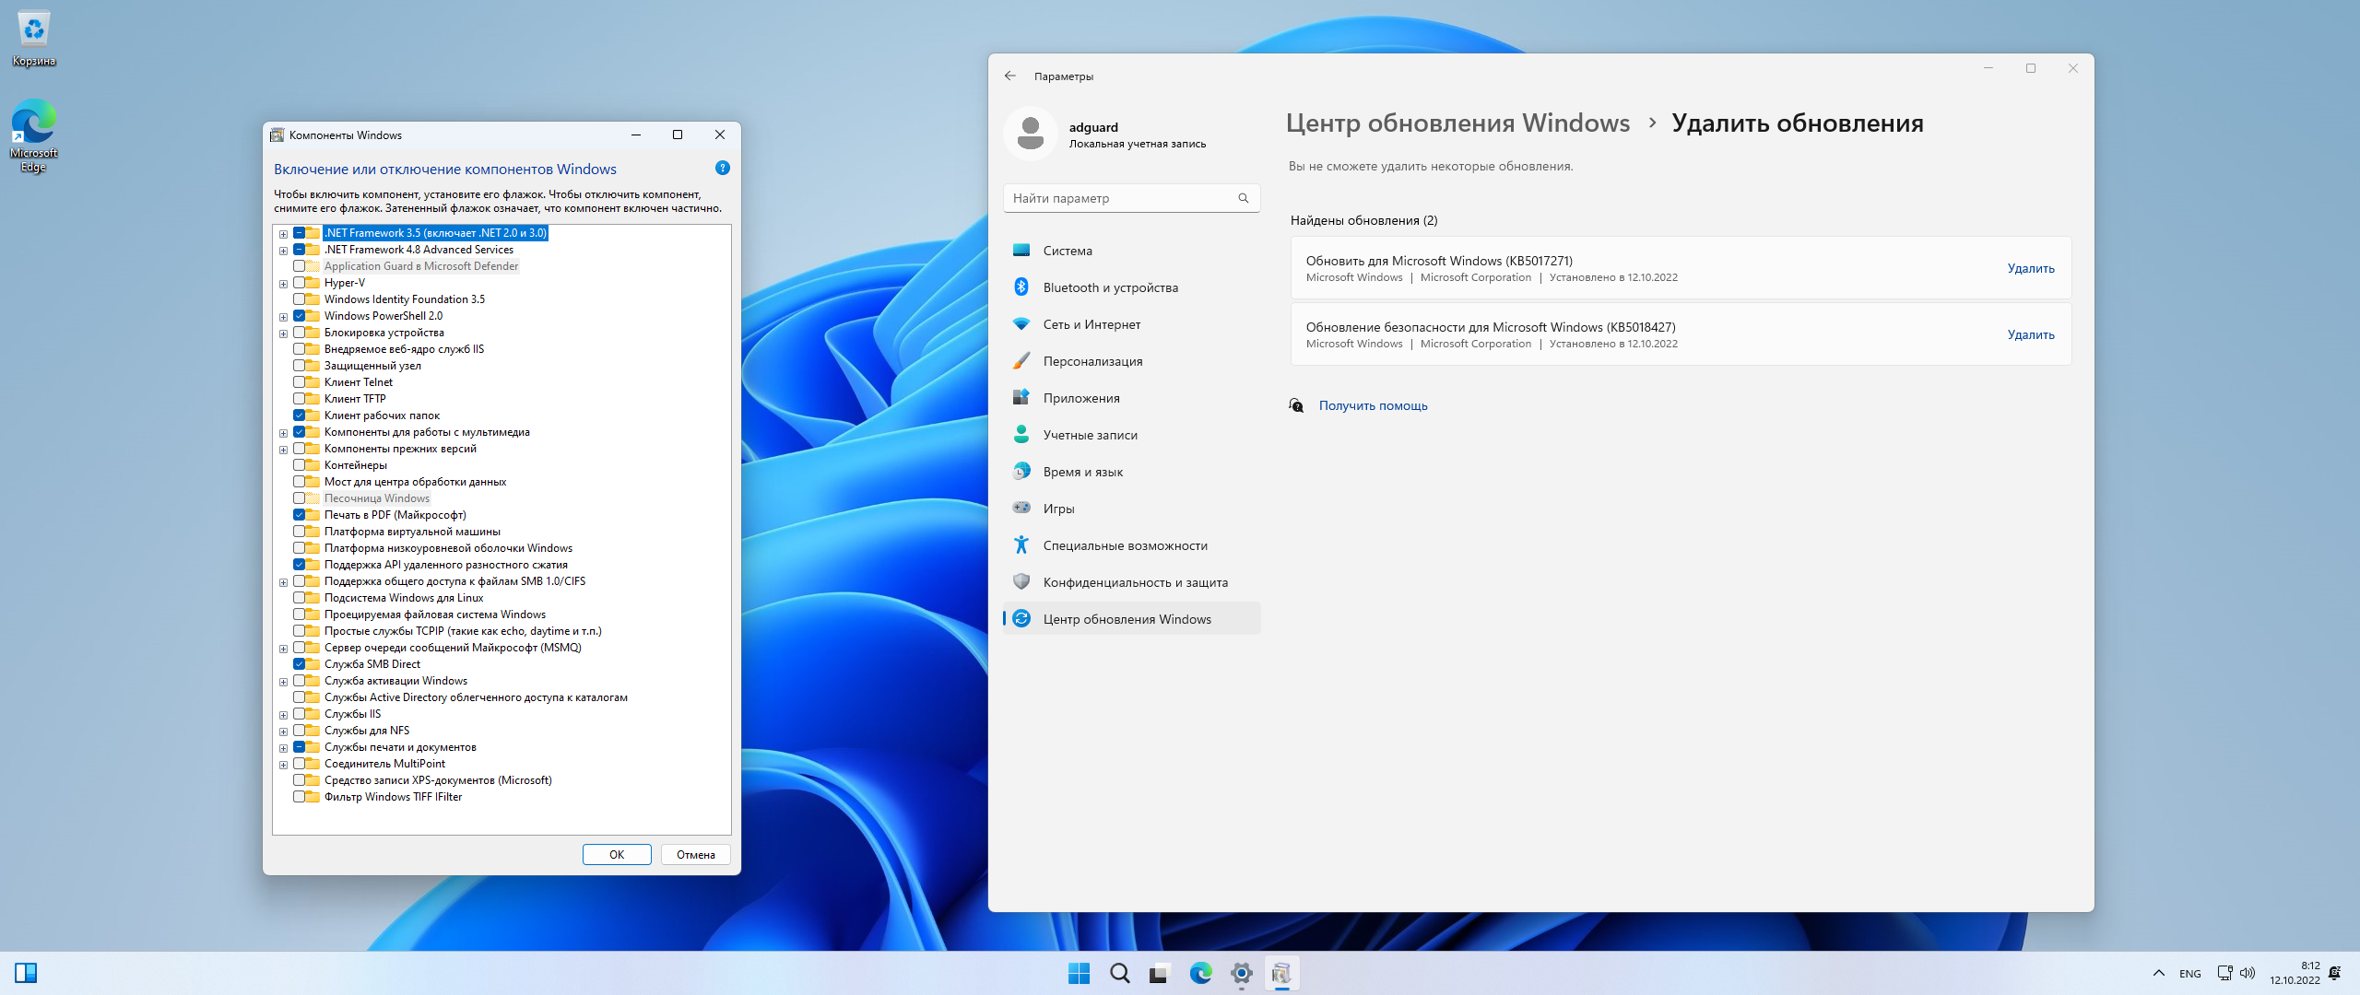Select Центр обновления Windows in sidebar

point(1131,619)
